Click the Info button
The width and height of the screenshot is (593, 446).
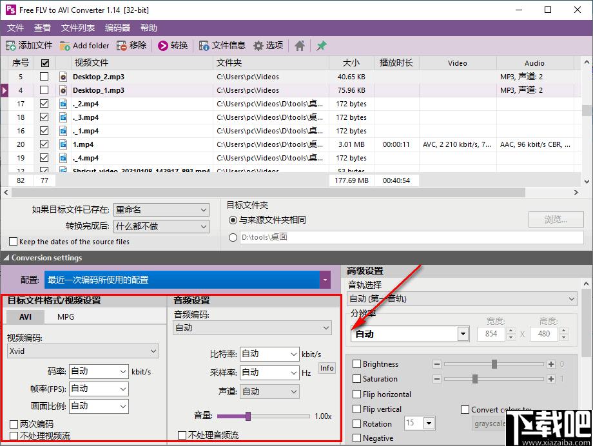tap(327, 368)
